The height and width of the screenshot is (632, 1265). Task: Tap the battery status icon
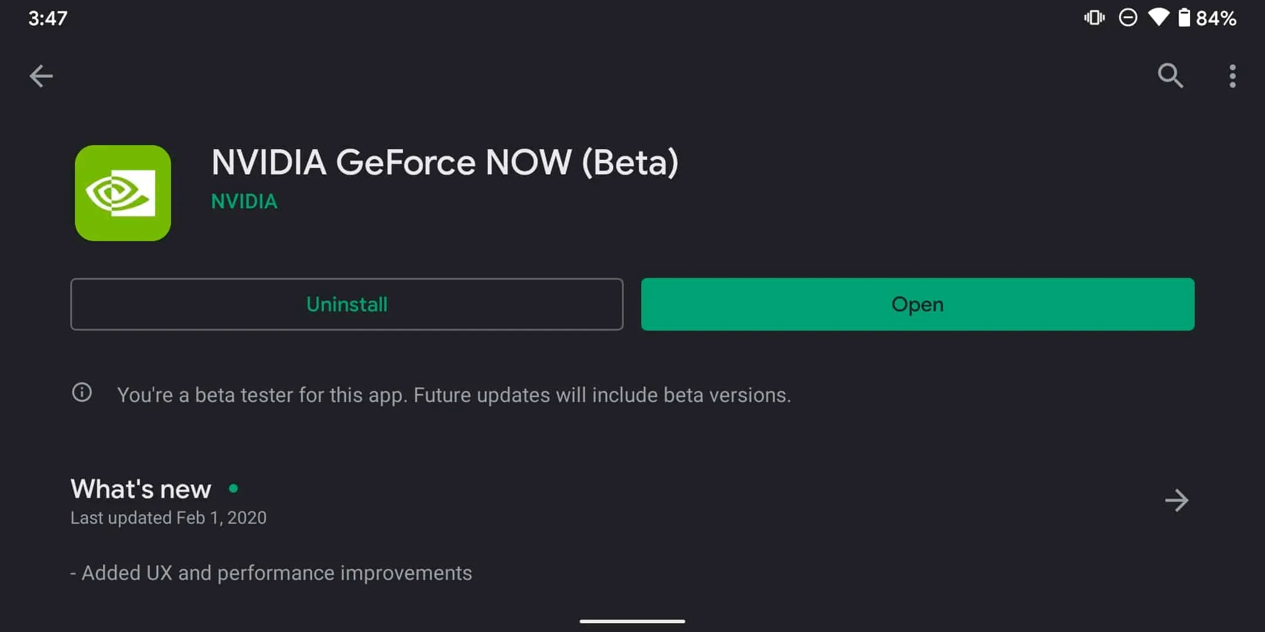point(1184,18)
